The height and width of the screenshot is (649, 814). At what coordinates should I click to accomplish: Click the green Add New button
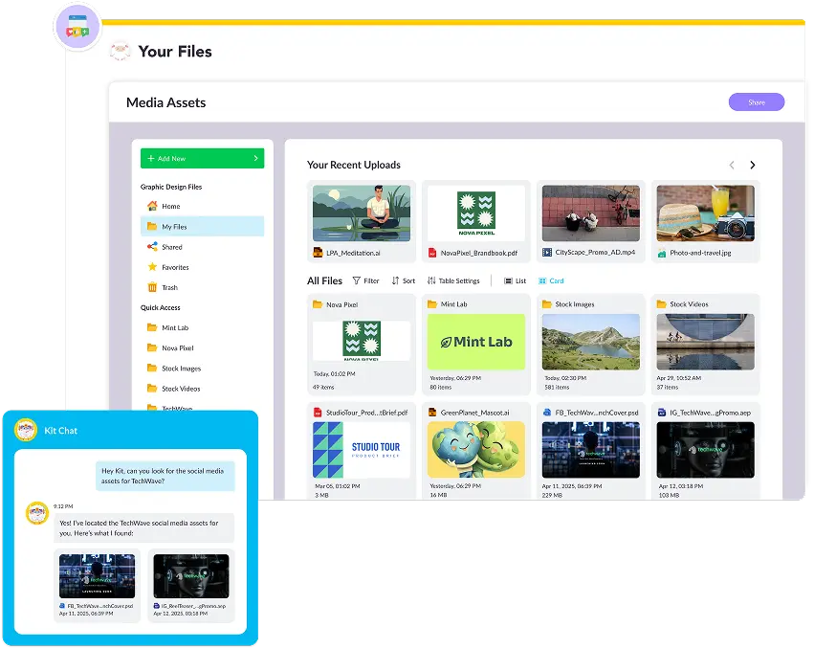click(203, 158)
